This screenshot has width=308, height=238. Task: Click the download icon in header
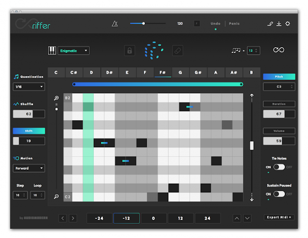click(279, 24)
